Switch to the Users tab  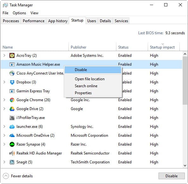coord(92,21)
